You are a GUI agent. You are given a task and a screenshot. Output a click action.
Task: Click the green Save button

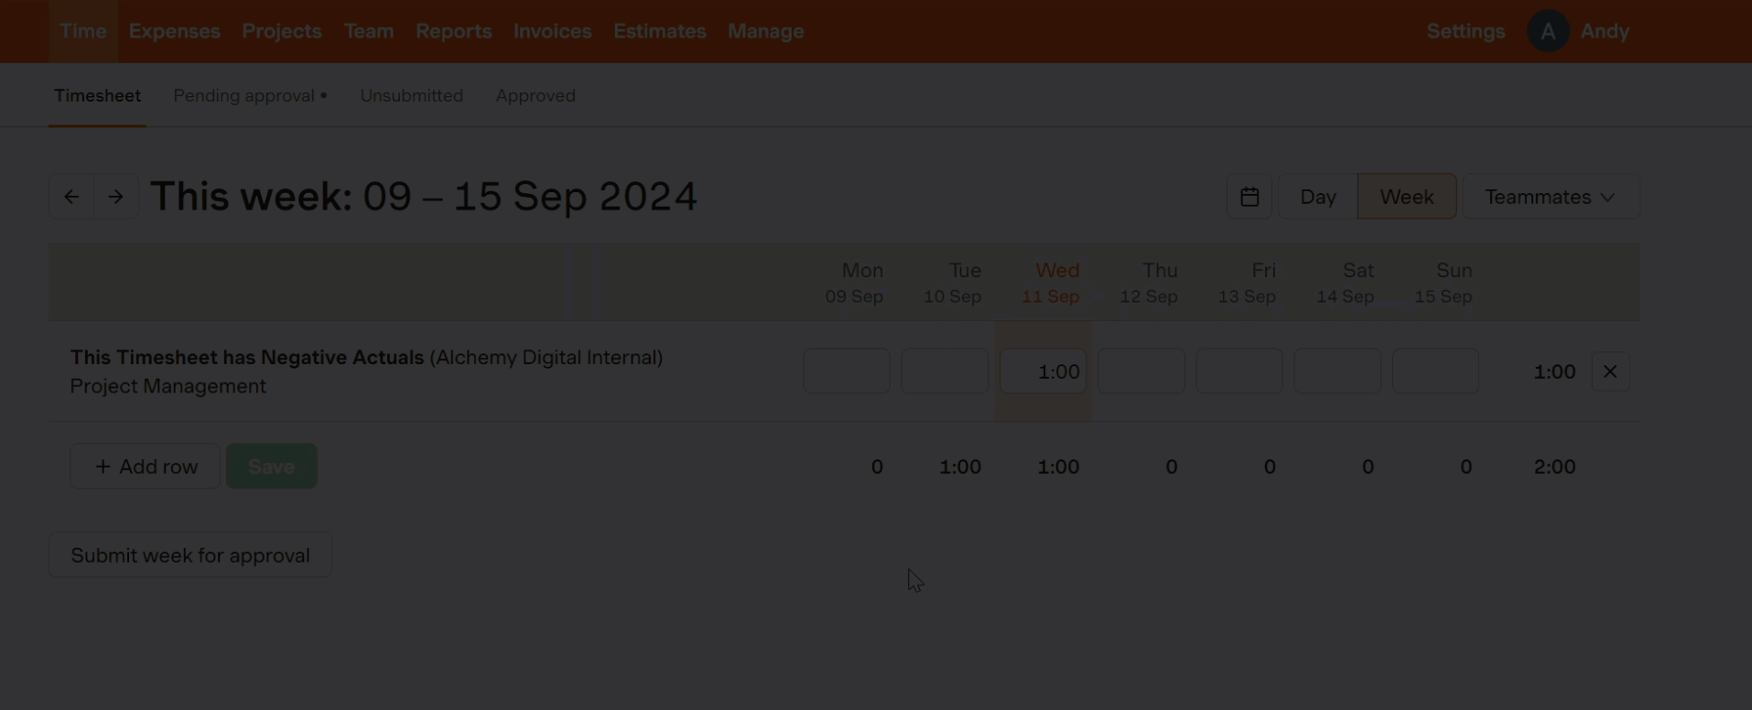tap(272, 467)
